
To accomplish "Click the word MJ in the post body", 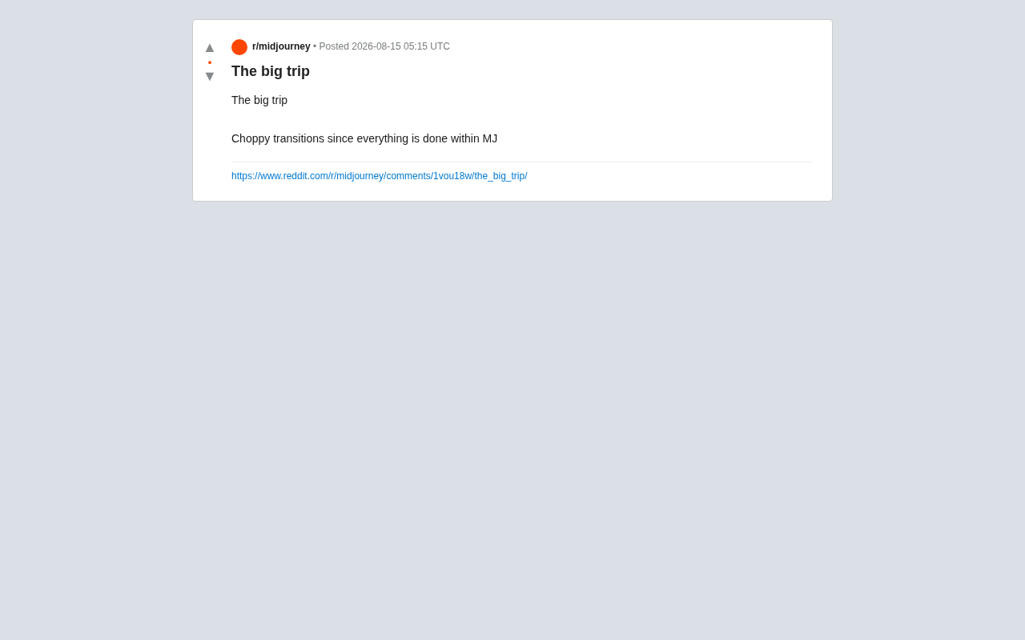I will coord(490,138).
